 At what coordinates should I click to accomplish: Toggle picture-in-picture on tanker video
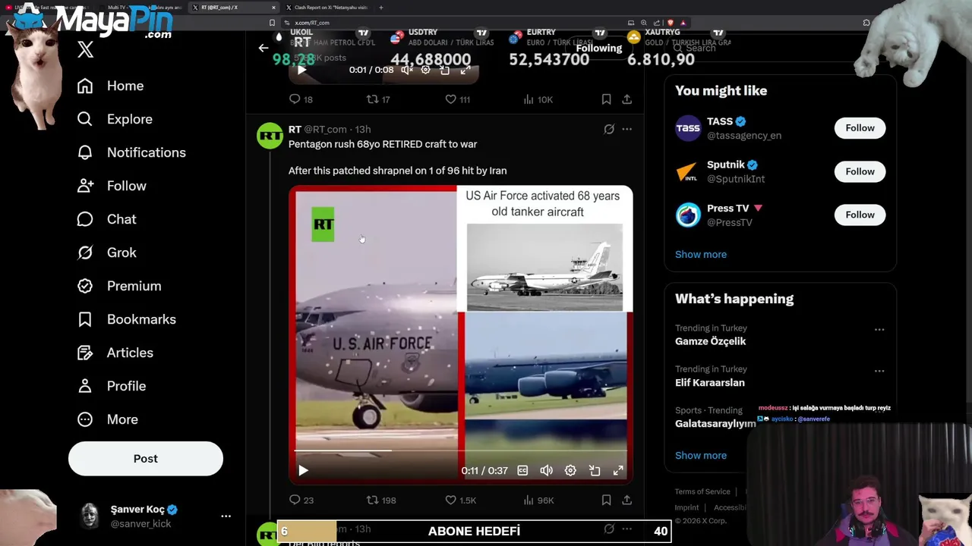(x=595, y=470)
